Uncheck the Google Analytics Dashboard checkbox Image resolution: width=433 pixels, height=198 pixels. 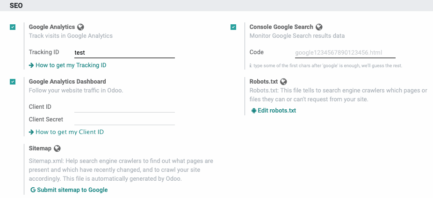pos(13,82)
